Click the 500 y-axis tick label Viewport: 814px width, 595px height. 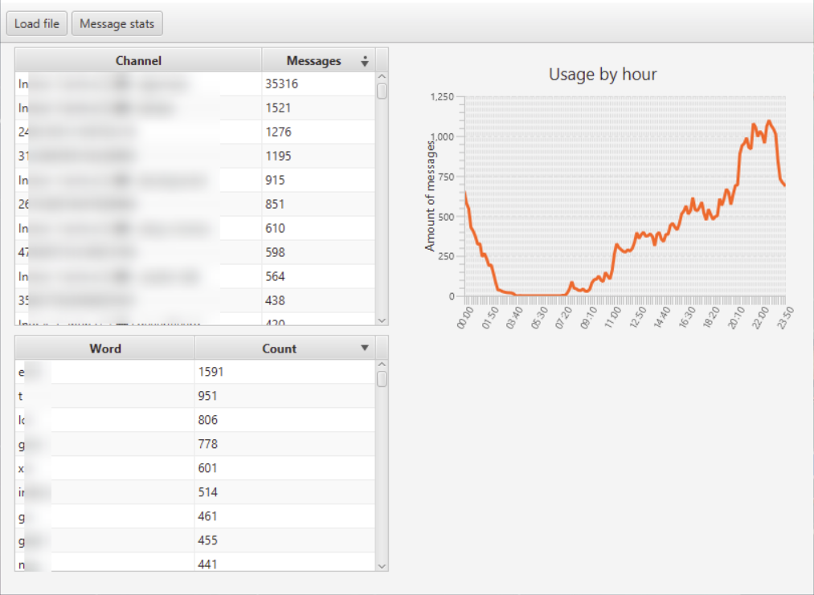[447, 217]
